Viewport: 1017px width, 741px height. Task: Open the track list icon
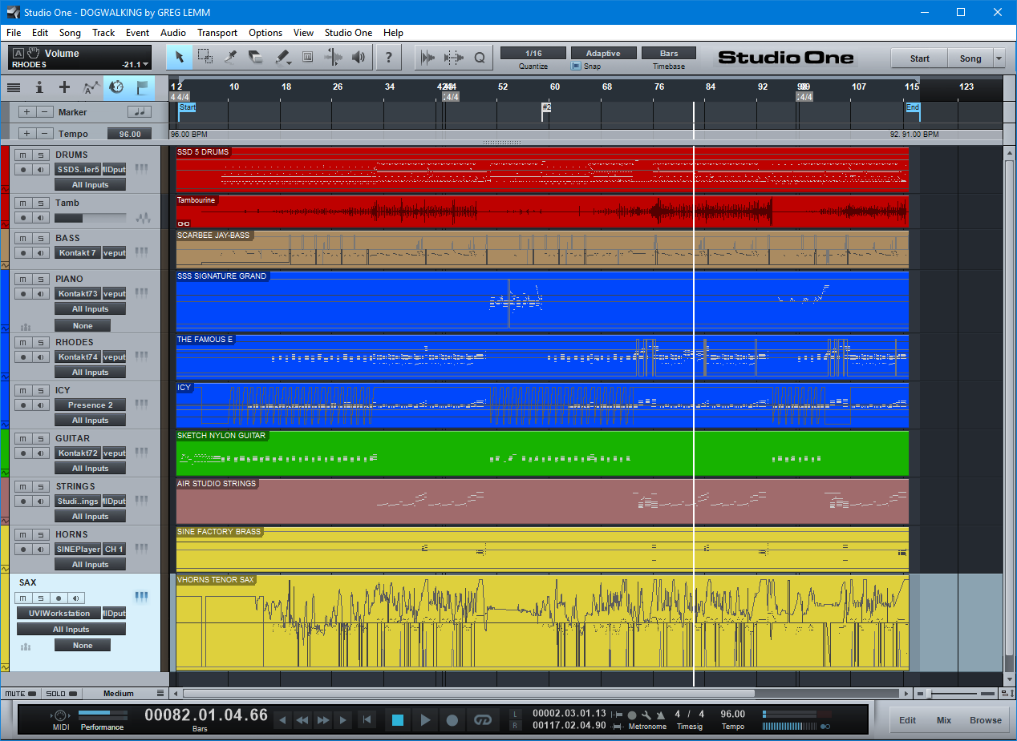pyautogui.click(x=14, y=87)
